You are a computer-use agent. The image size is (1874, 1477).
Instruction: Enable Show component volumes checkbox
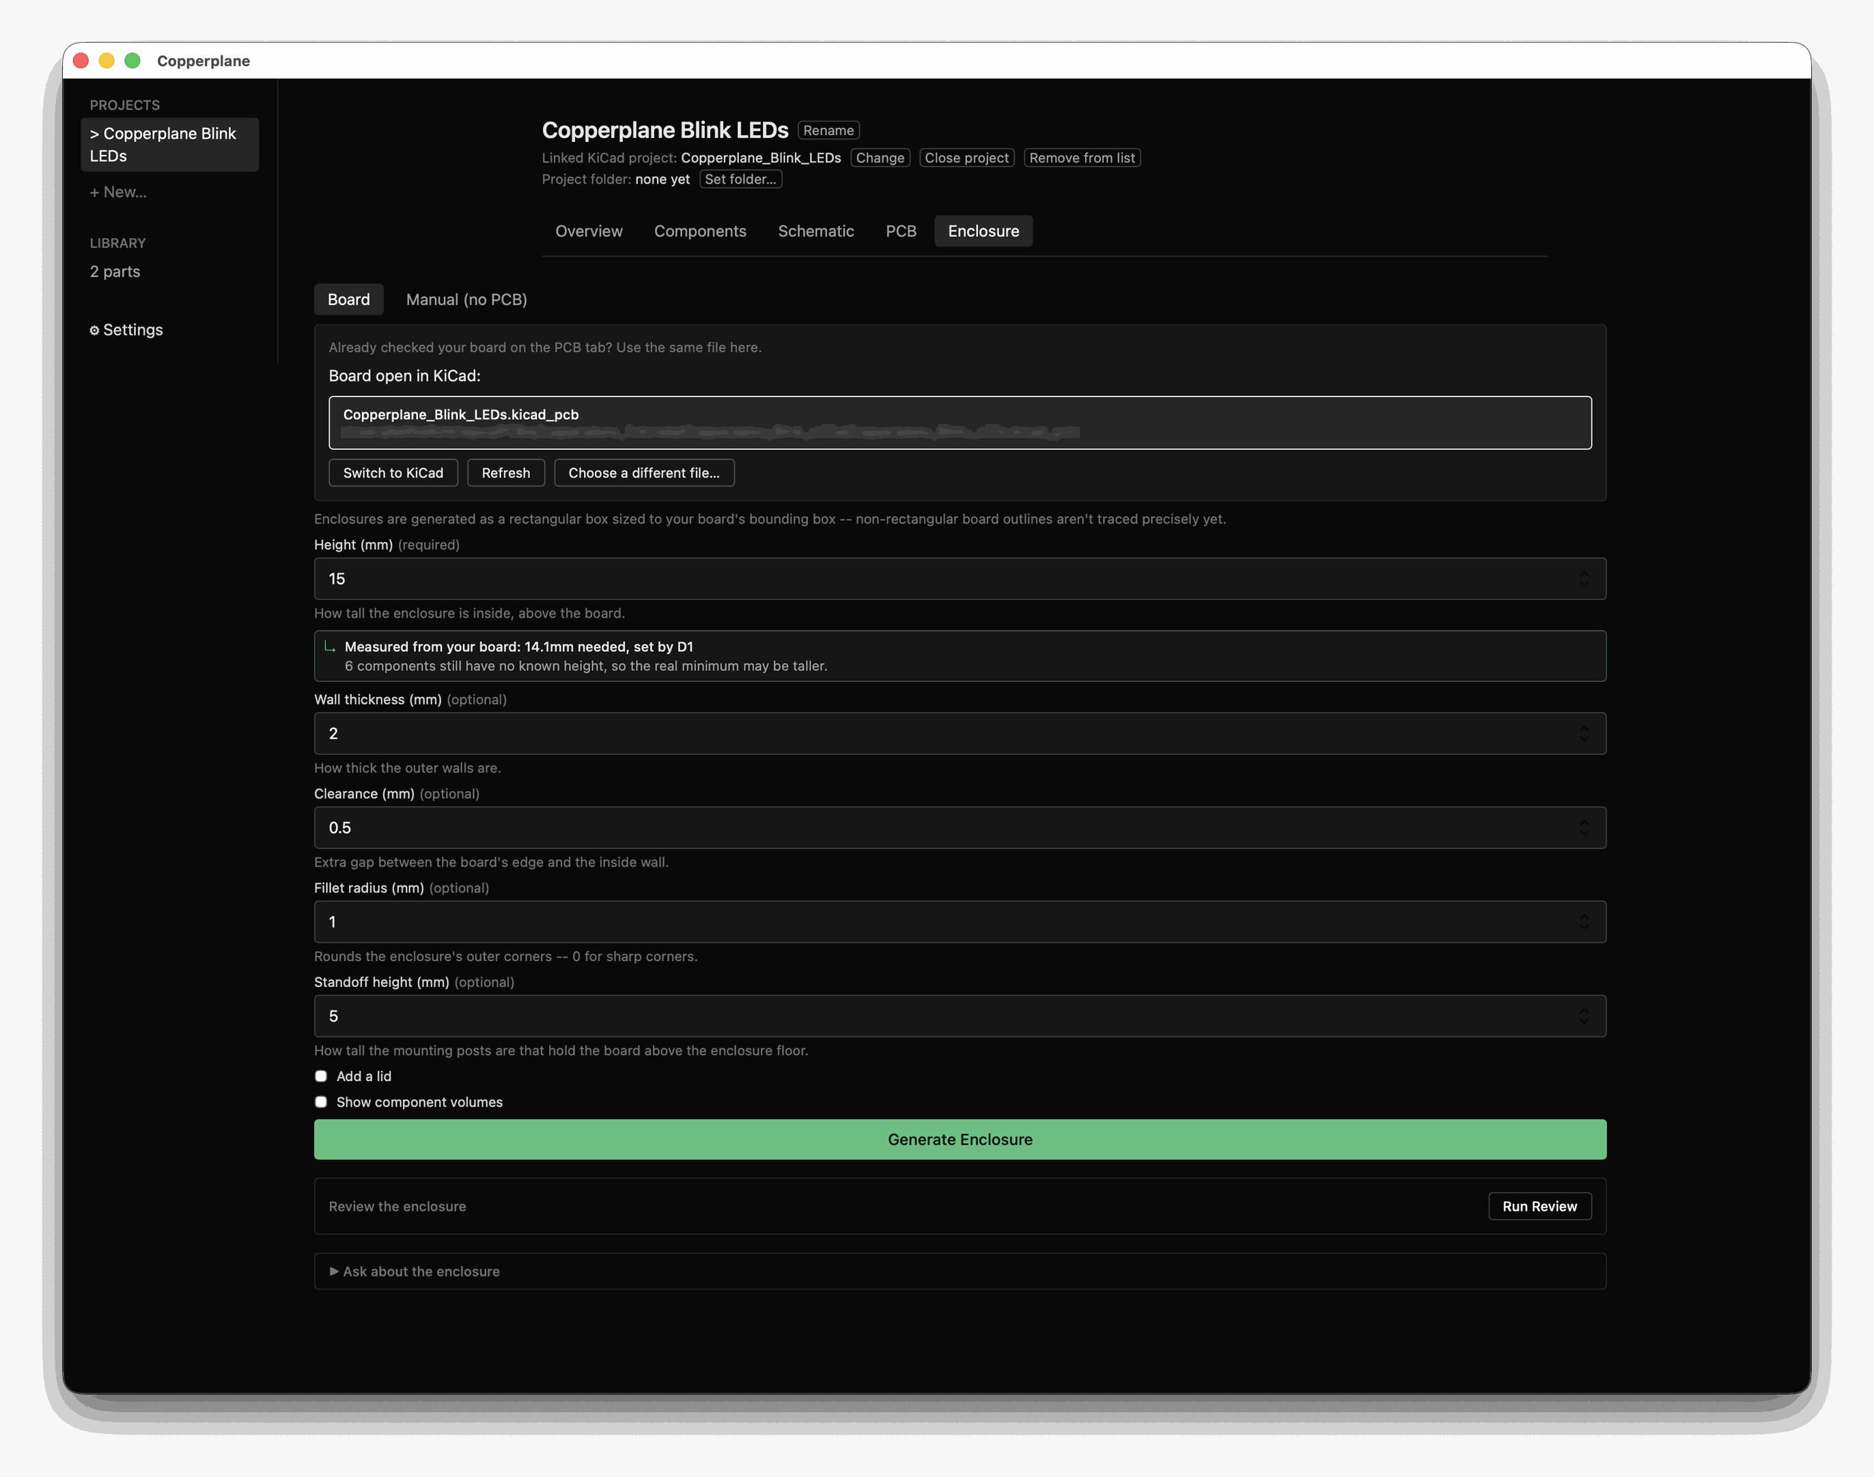click(x=321, y=1102)
